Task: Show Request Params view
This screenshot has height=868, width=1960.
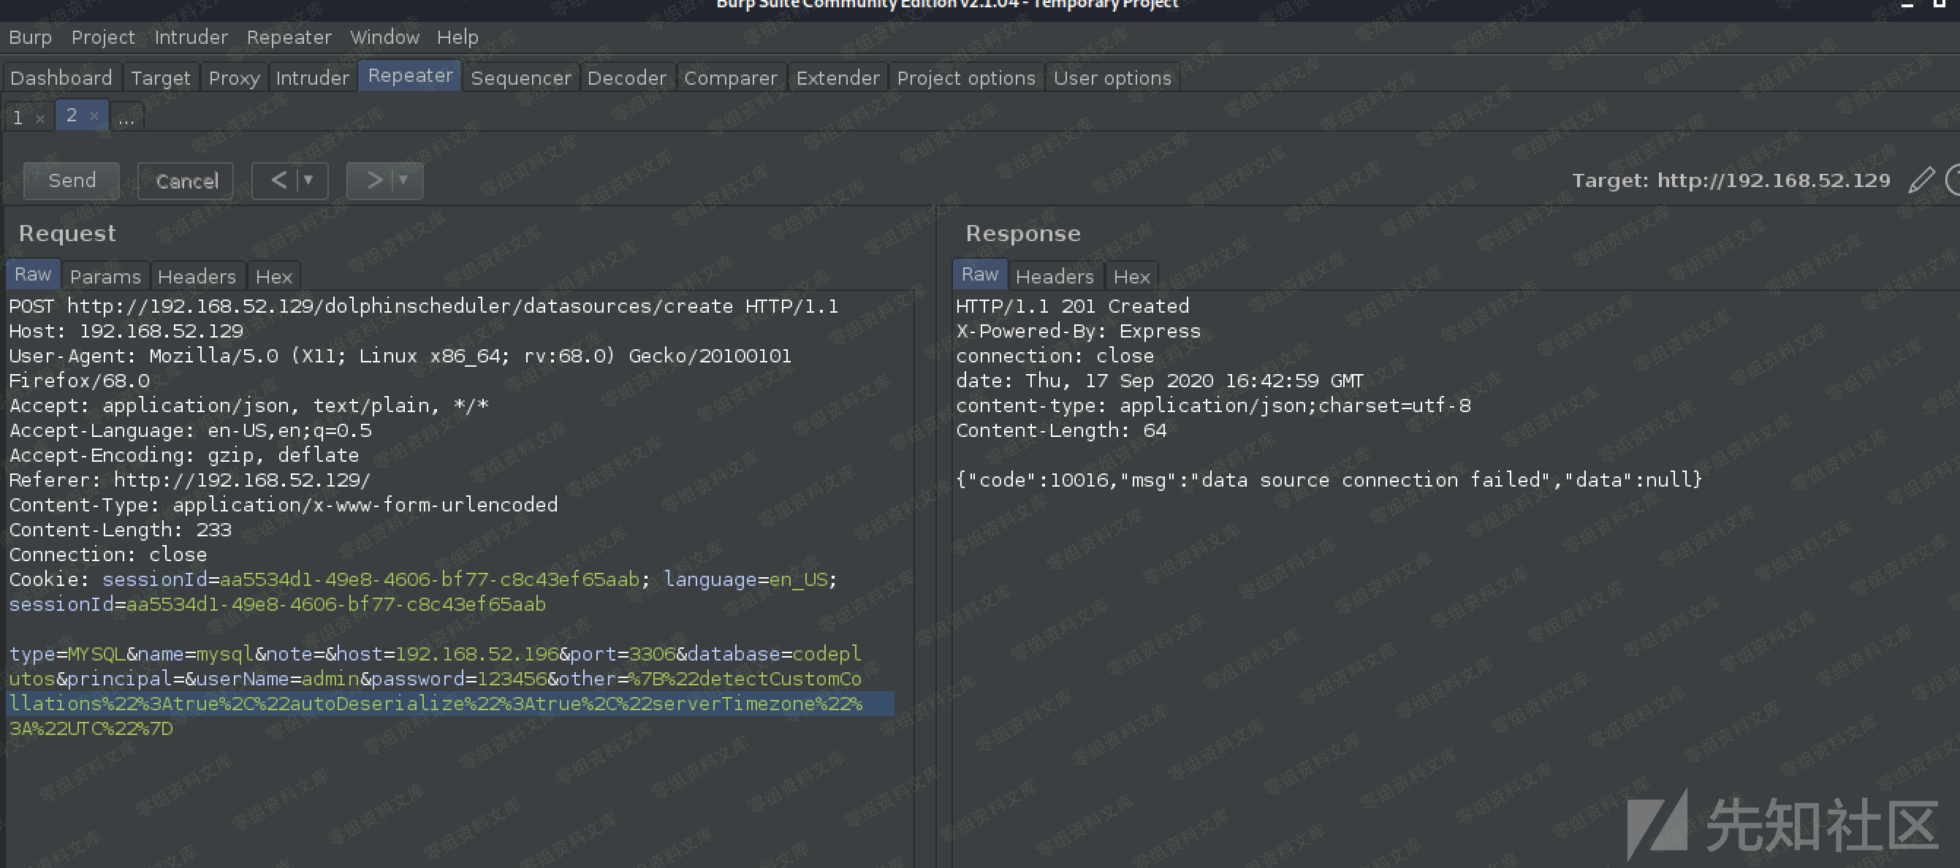Action: tap(105, 276)
